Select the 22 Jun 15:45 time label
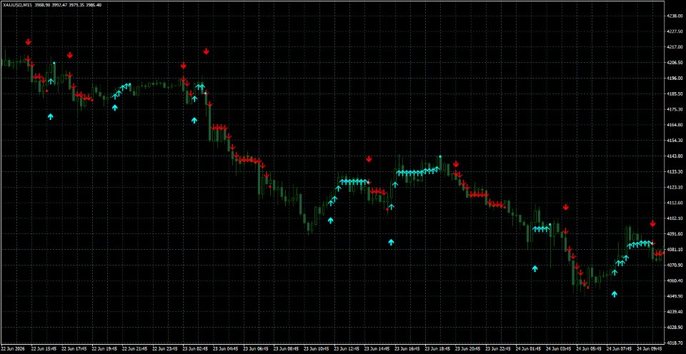The width and height of the screenshot is (686, 354). [x=44, y=349]
